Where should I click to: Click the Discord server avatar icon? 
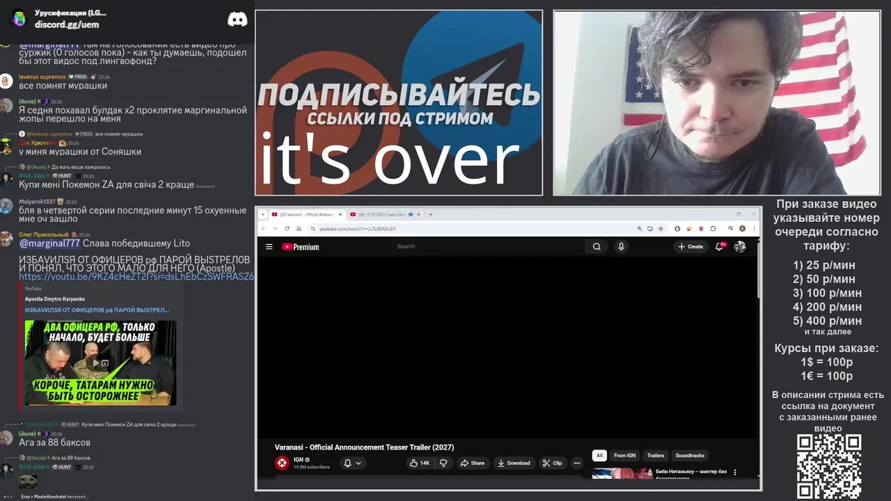point(19,18)
